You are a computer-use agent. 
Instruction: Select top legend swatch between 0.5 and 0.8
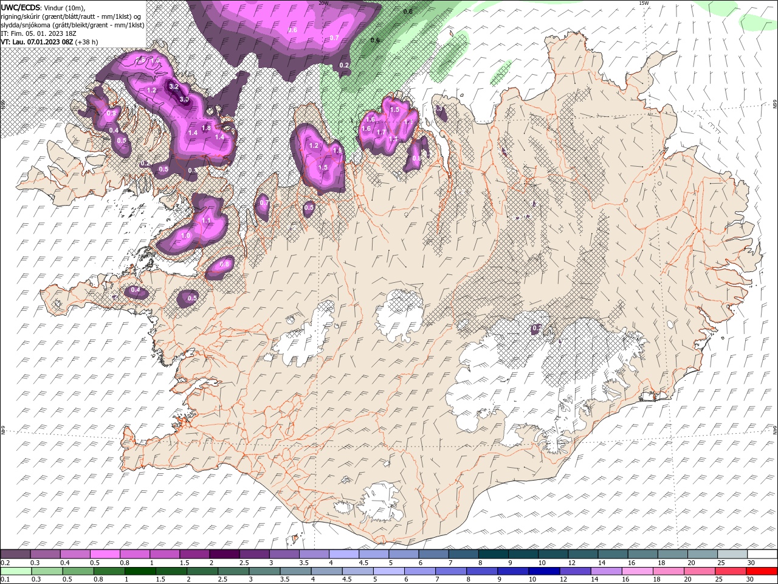[105, 554]
